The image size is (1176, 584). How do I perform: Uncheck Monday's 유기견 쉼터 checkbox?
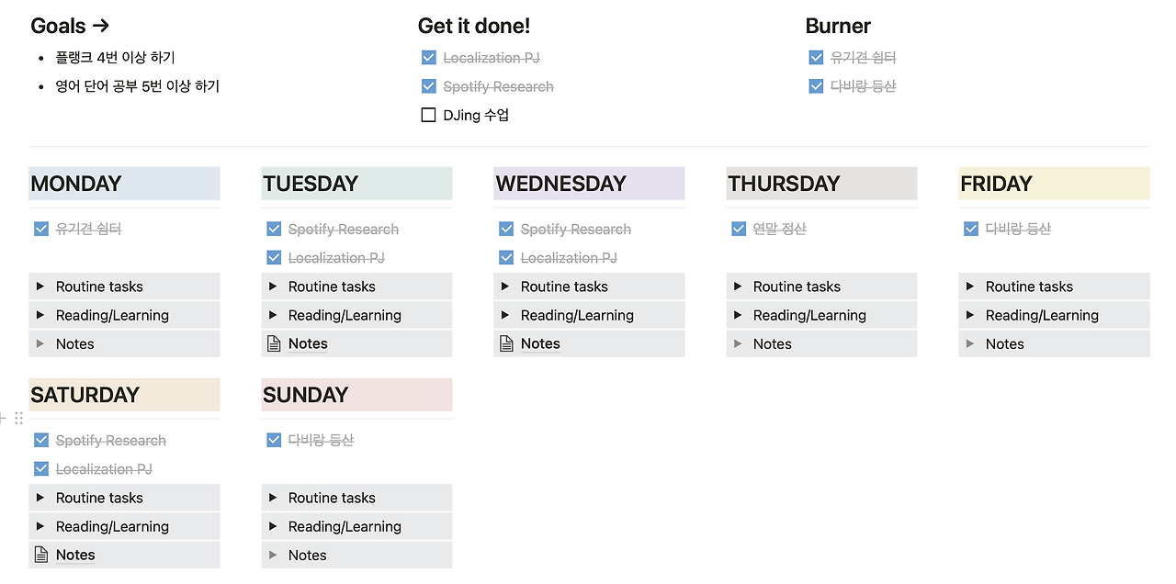(x=41, y=229)
